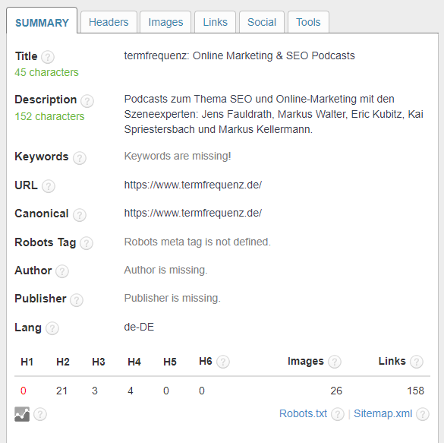Click the '45 characters' title length
Viewport: 444px width, 443px height.
(46, 72)
